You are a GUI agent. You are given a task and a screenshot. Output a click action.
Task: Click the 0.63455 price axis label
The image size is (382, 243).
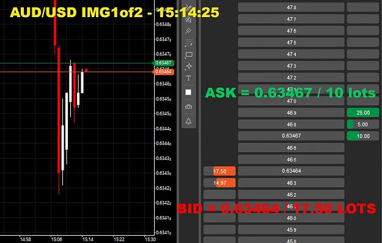pos(163,98)
